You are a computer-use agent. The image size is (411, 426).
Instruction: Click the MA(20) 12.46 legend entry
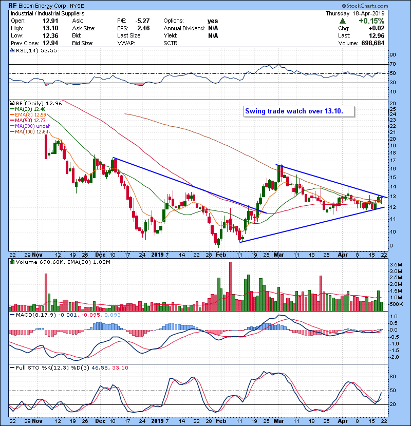pyautogui.click(x=28, y=109)
